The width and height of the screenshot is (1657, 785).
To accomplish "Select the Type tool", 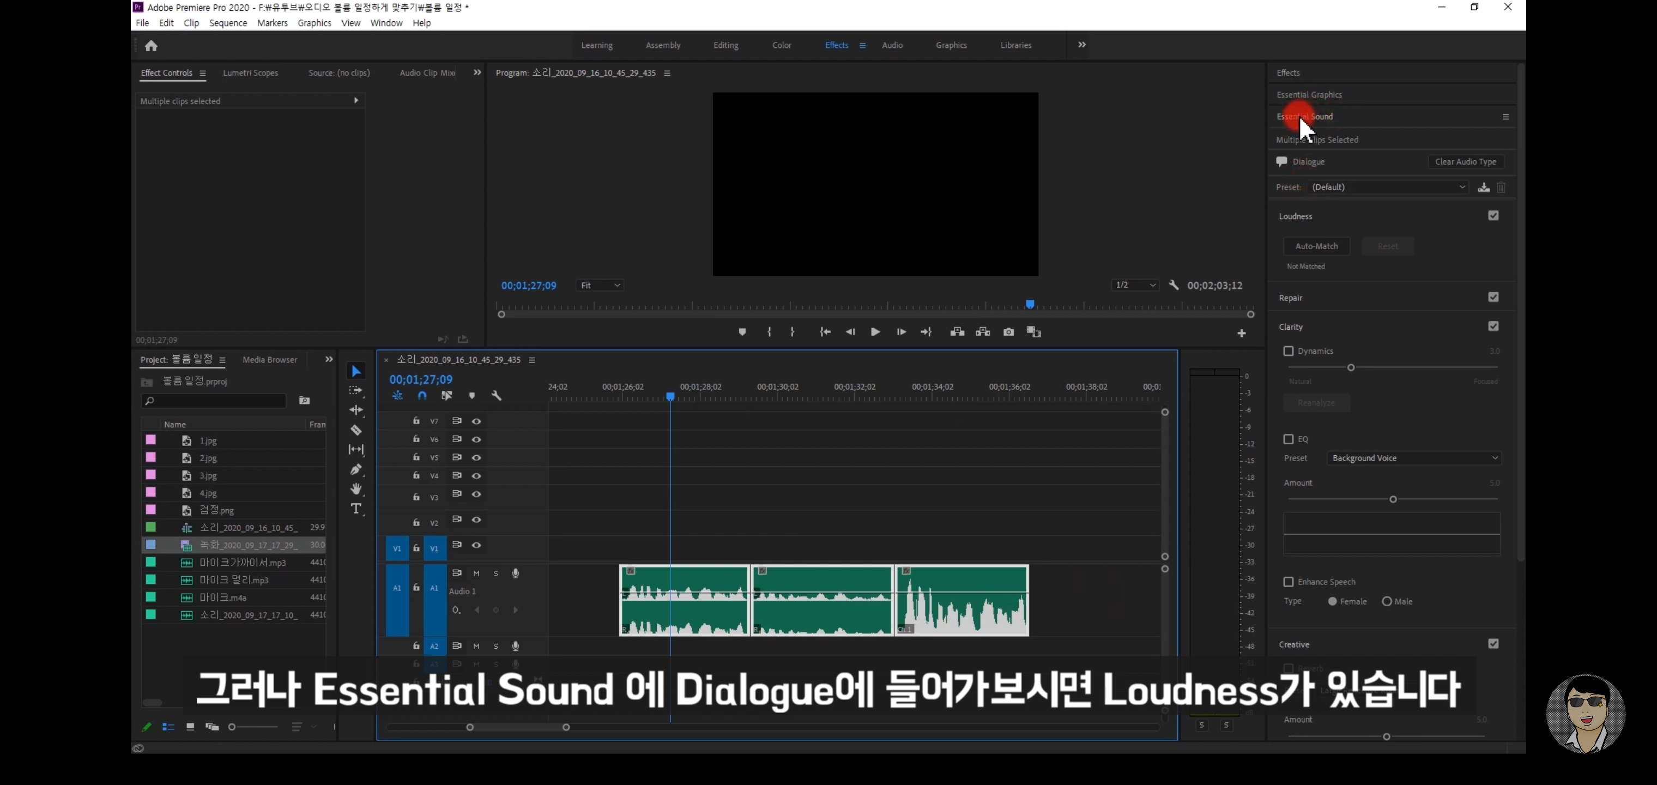I will coord(356,509).
